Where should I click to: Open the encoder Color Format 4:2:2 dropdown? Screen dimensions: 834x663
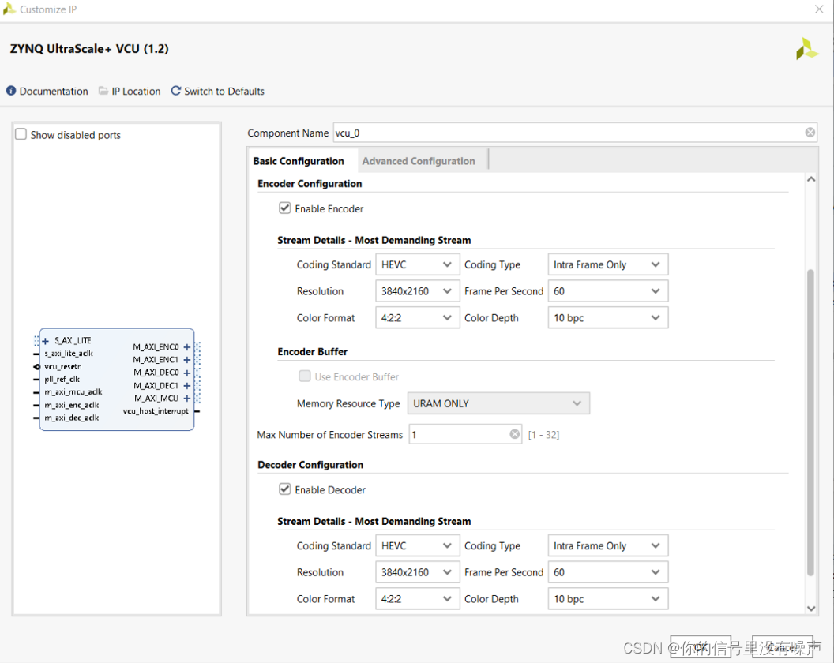pos(418,317)
